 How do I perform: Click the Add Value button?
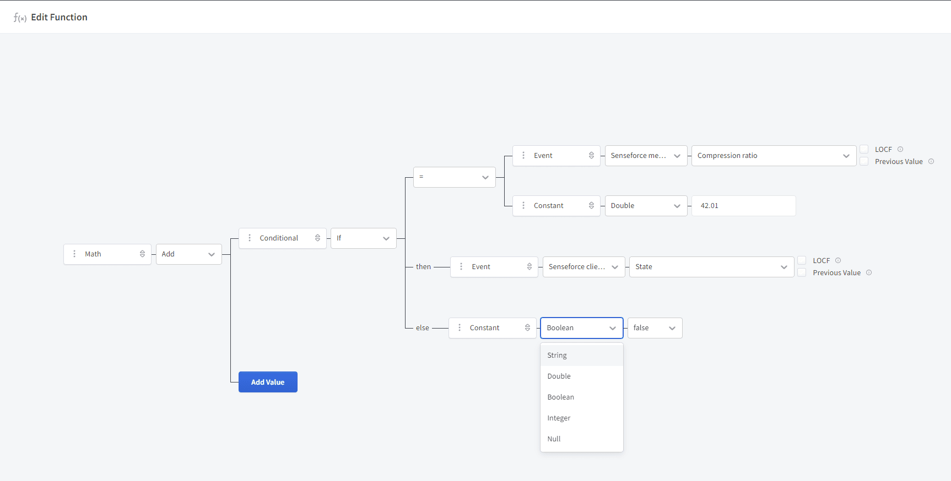[x=268, y=382]
